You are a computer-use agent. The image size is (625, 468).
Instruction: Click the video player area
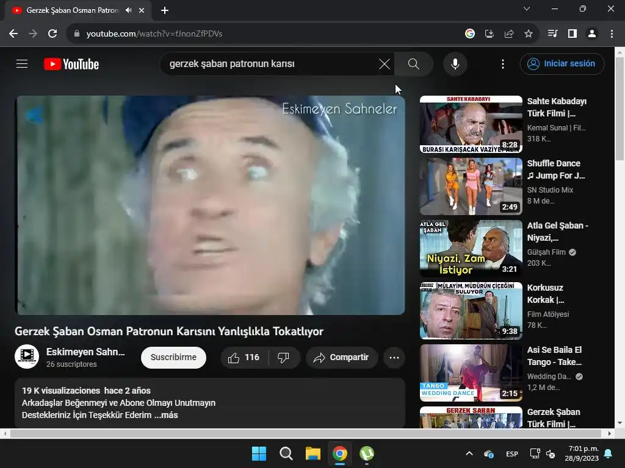pos(210,205)
